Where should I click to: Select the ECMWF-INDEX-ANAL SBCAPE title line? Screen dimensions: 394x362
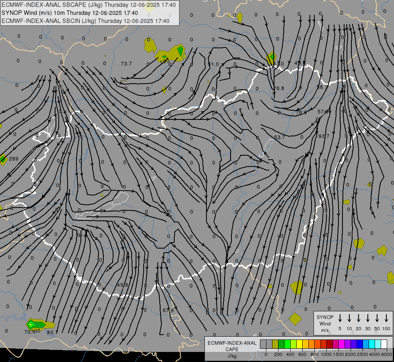tap(89, 5)
